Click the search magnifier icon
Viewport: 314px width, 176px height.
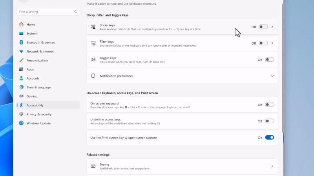click(x=75, y=12)
